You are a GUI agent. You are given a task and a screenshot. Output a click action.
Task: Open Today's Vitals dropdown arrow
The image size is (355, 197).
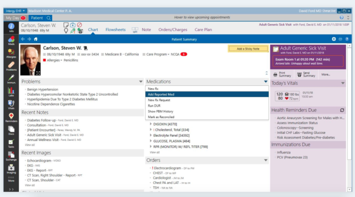(343, 83)
